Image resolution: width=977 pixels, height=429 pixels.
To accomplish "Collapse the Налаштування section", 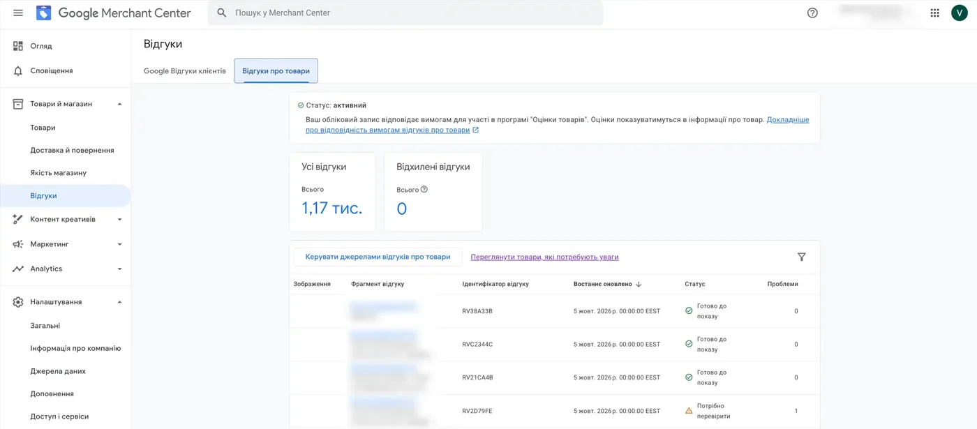I will [x=119, y=302].
